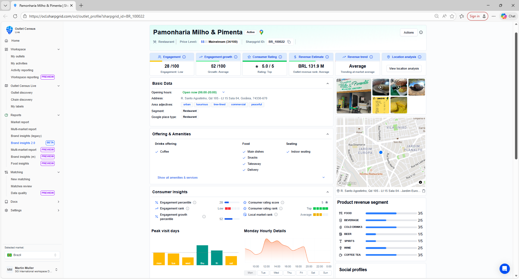This screenshot has width=519, height=279.
Task: Click info icon for Local market rank
Action: pos(276,214)
